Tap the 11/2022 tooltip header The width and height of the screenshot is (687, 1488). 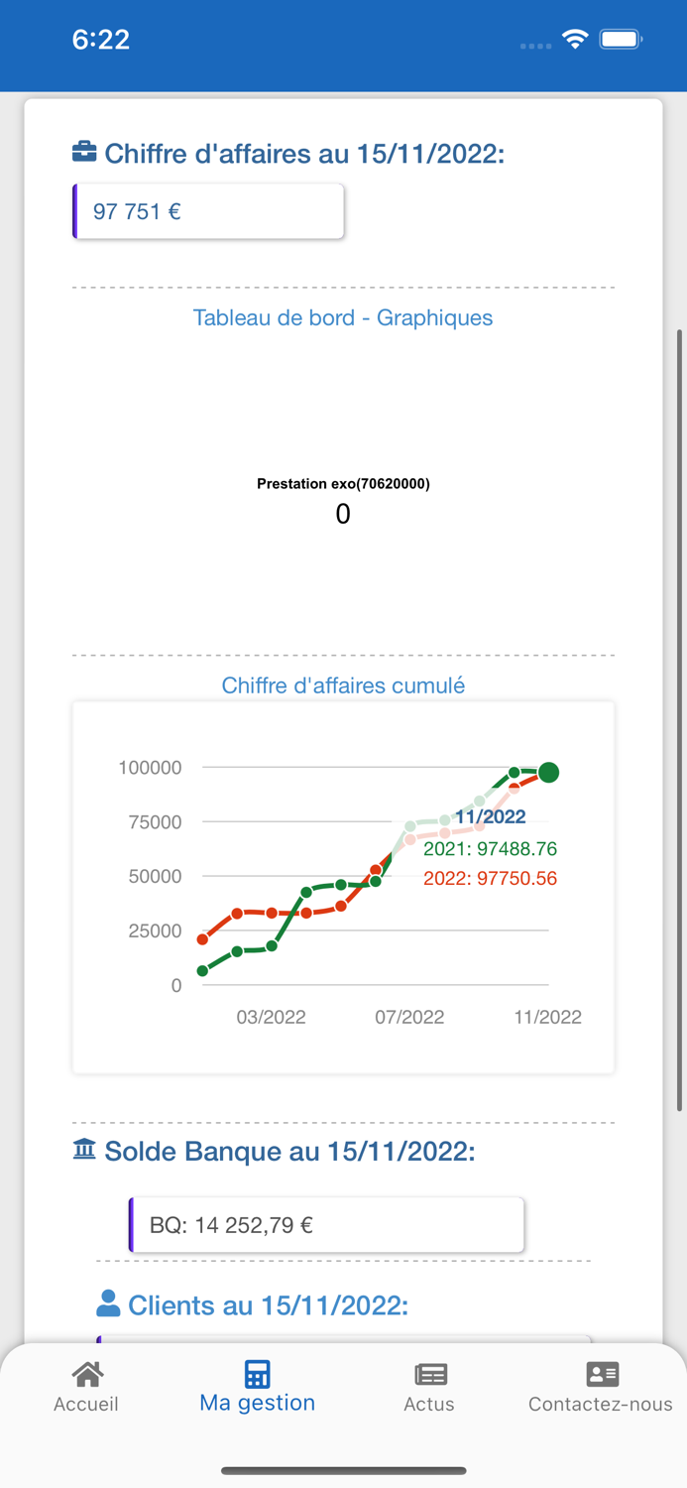490,816
